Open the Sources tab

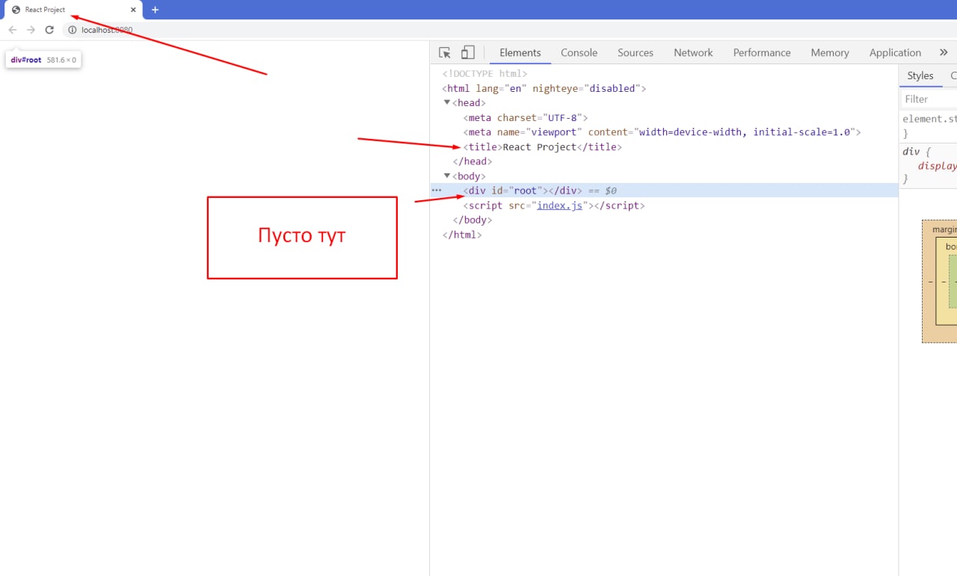coord(636,52)
